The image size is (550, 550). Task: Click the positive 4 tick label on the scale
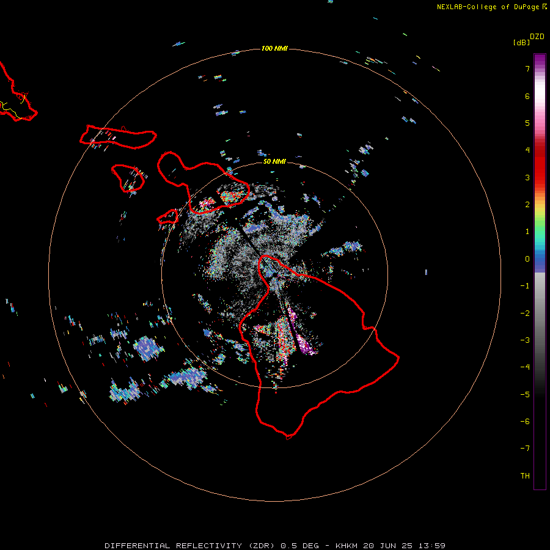tap(527, 150)
